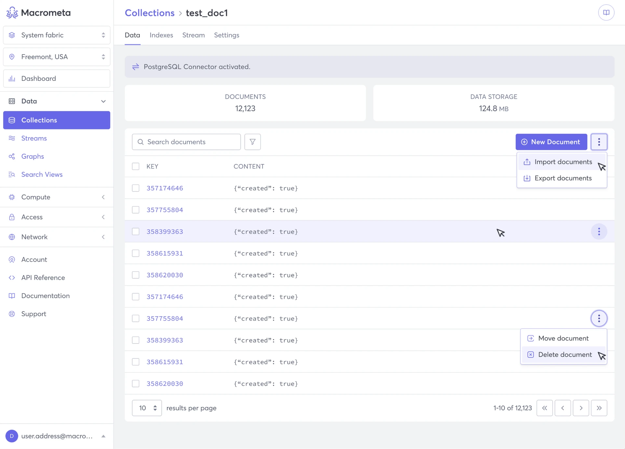
Task: Check the second 357174646 row checkbox
Action: pos(136,297)
